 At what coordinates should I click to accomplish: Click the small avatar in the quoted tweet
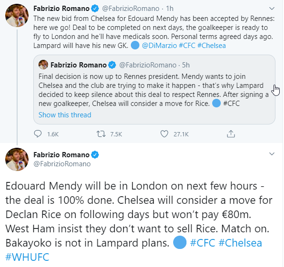pos(43,65)
